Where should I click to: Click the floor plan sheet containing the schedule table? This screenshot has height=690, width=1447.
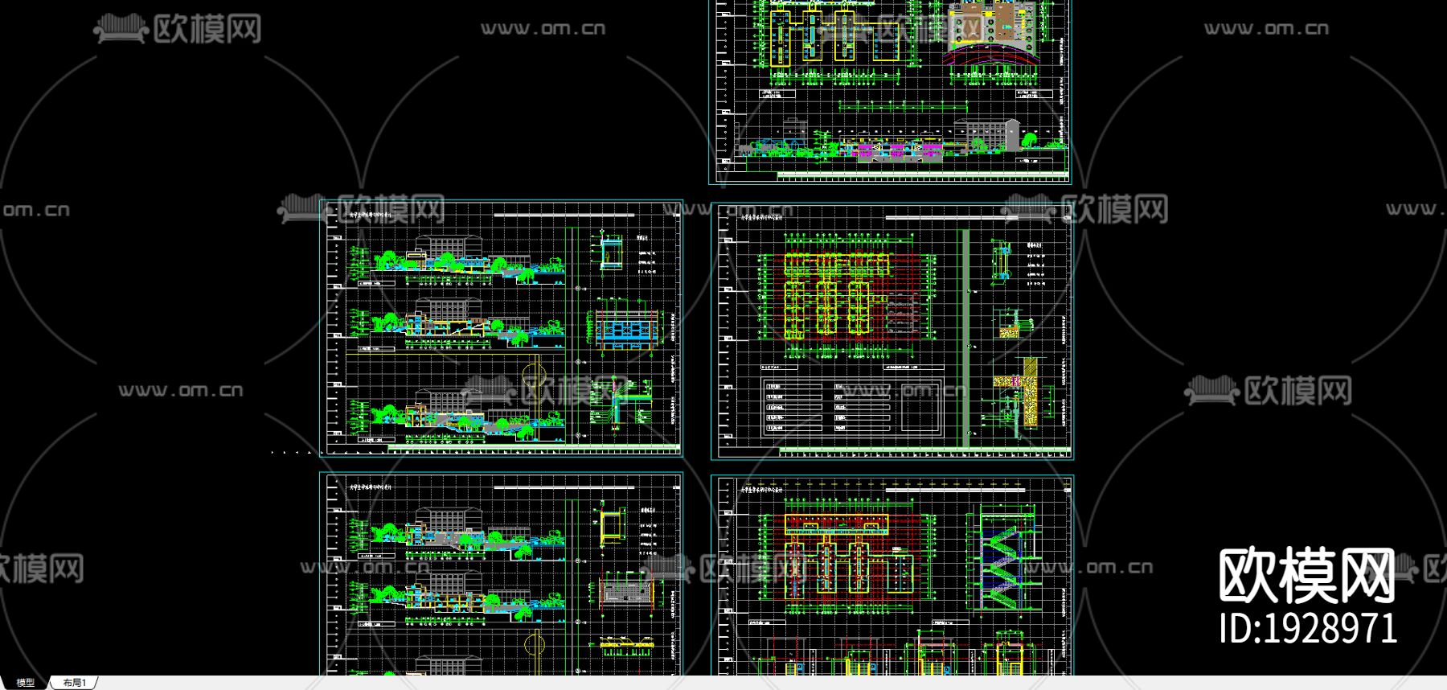coord(892,331)
